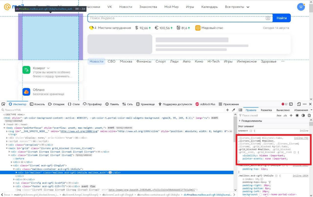The width and height of the screenshot is (313, 197).
Task: Open the iframe selector icon in DevTools toolbar
Action: [x=291, y=104]
